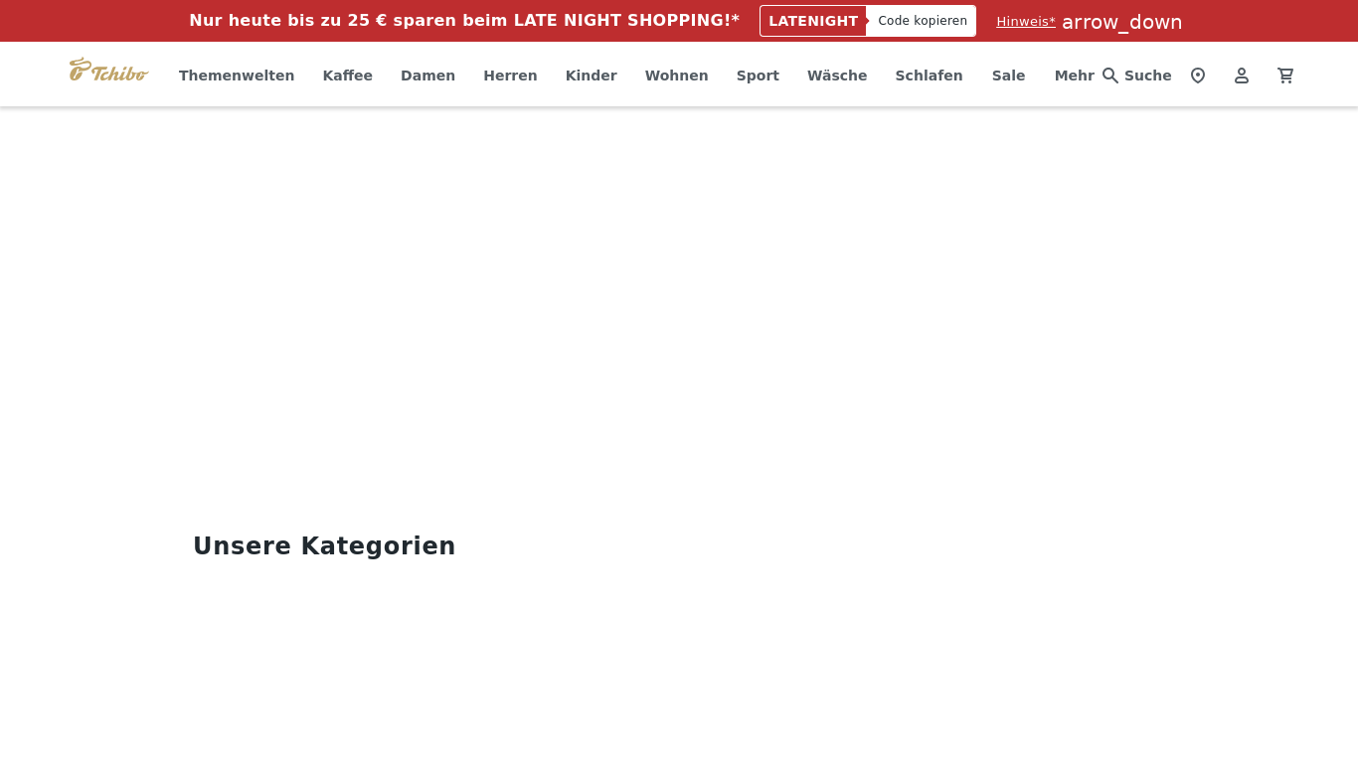
Task: Navigate to the Wohnen section
Action: (676, 76)
